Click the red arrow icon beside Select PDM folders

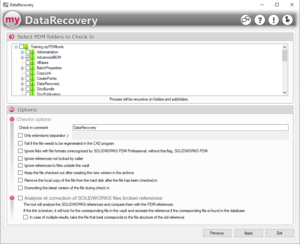click(x=12, y=37)
